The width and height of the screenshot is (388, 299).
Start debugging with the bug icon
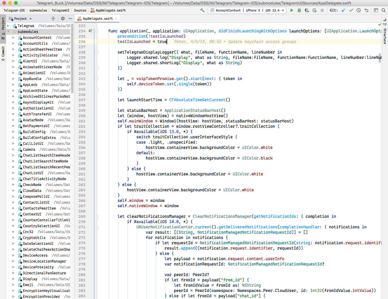click(x=299, y=10)
